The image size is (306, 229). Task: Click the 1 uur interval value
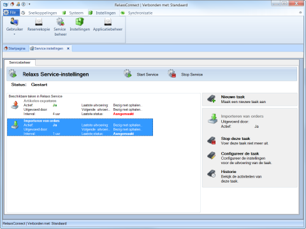56,134
